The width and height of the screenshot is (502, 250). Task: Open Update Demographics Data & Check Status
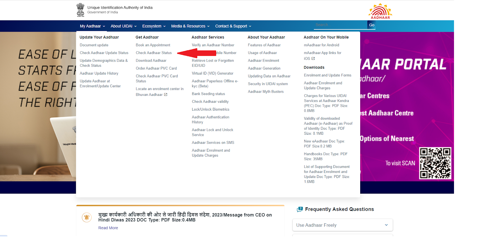[104, 63]
